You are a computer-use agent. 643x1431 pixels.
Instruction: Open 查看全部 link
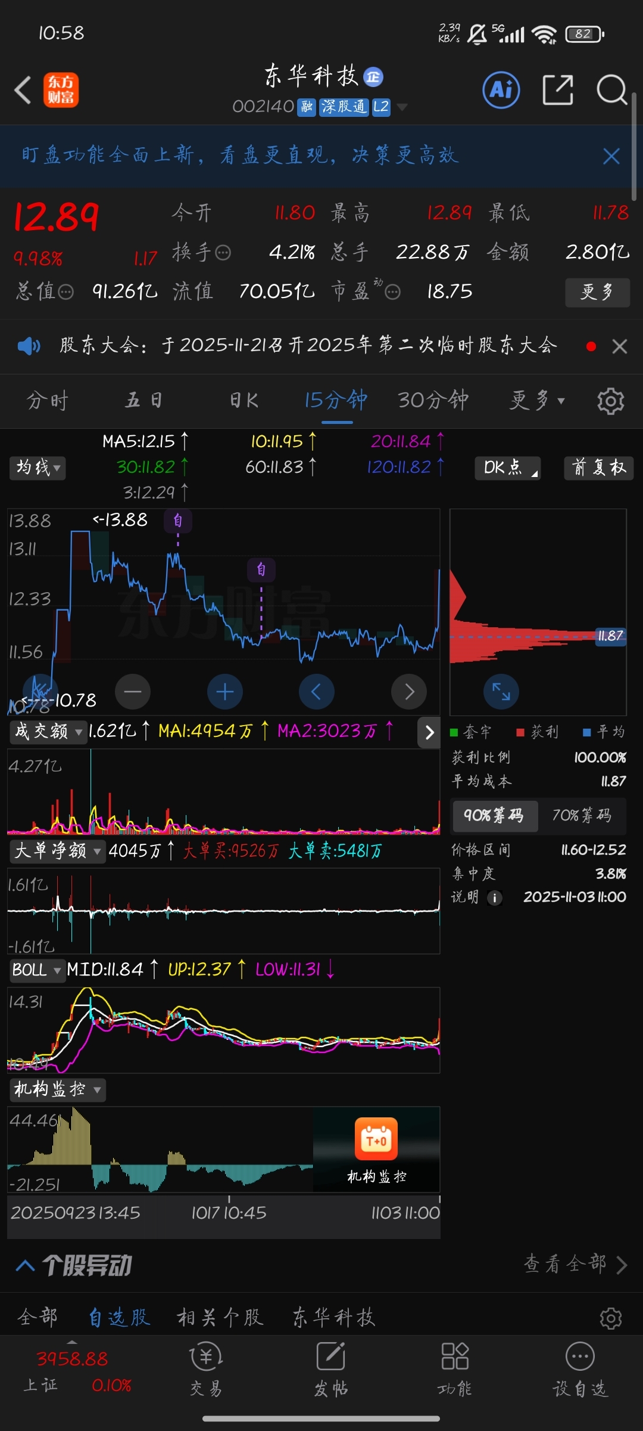tap(576, 1264)
